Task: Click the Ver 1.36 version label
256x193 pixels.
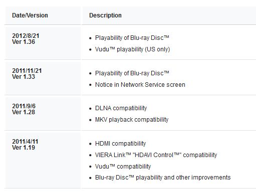Action: [24, 42]
